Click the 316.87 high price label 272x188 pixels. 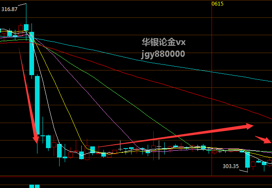(x=9, y=9)
